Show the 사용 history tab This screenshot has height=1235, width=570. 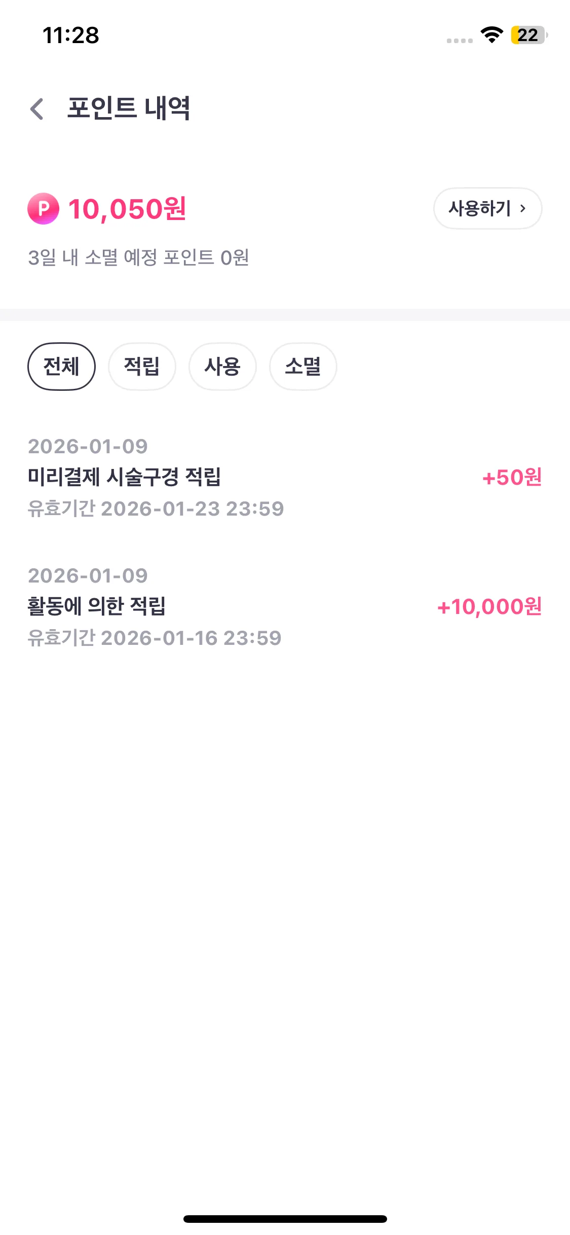222,367
